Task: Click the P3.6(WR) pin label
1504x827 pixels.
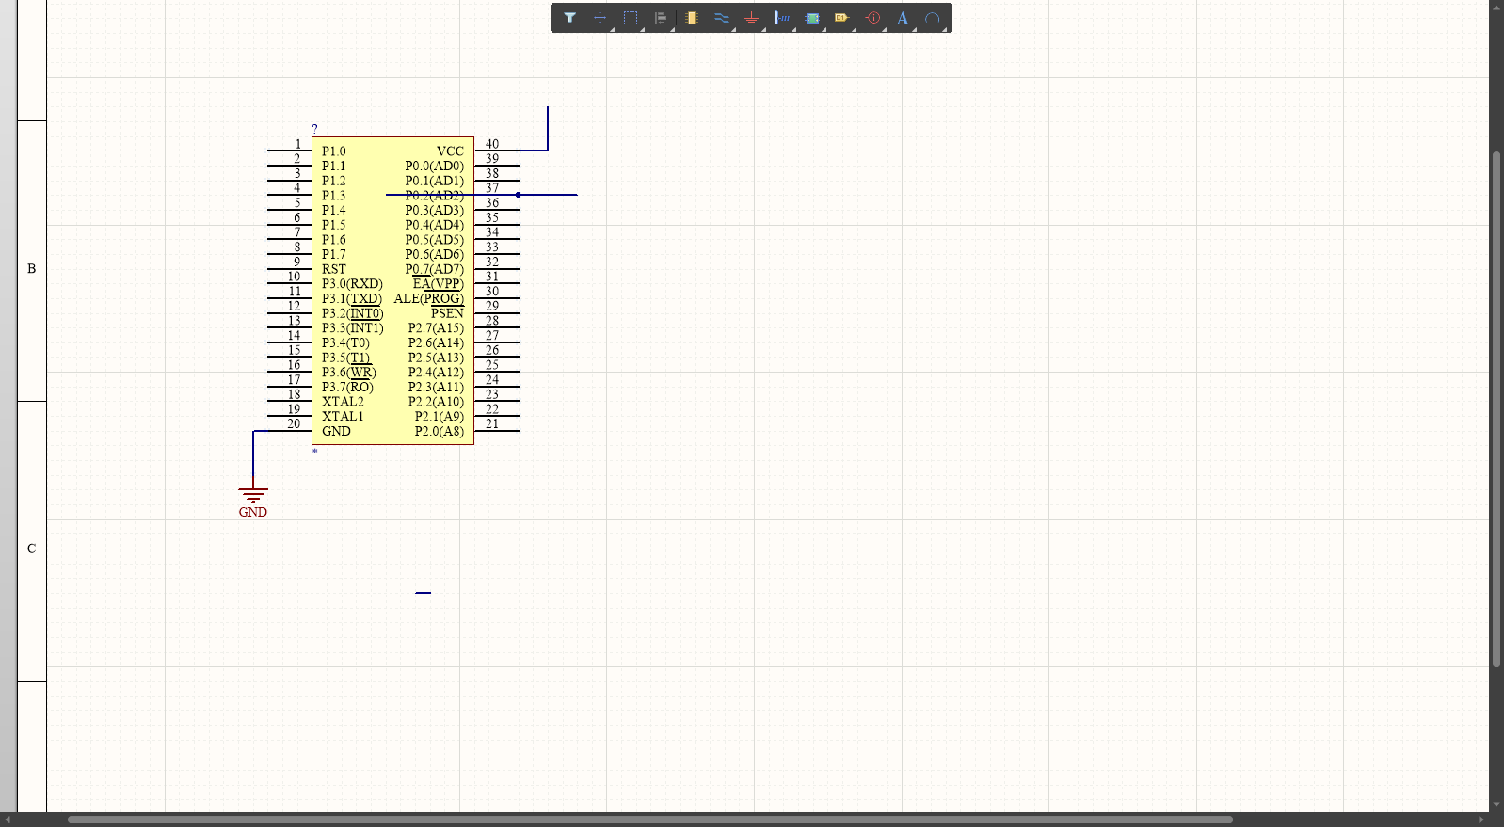Action: (x=349, y=373)
